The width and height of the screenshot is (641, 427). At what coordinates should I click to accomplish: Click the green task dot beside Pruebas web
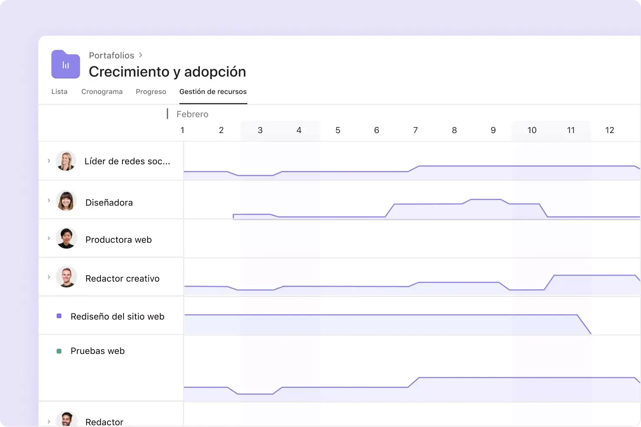click(x=59, y=351)
